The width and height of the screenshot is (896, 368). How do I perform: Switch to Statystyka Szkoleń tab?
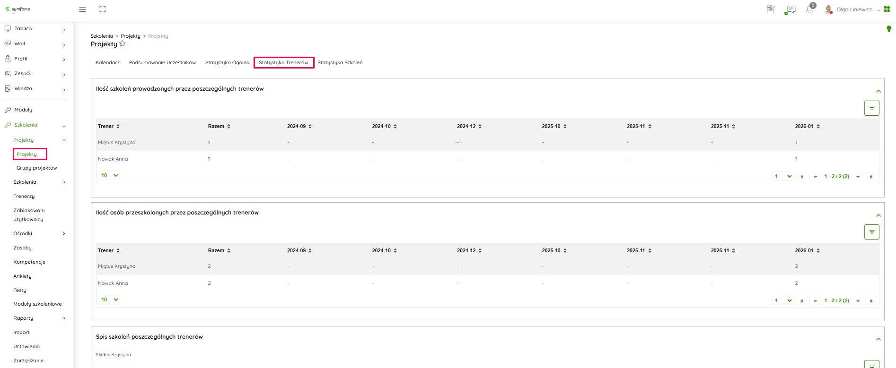point(340,63)
